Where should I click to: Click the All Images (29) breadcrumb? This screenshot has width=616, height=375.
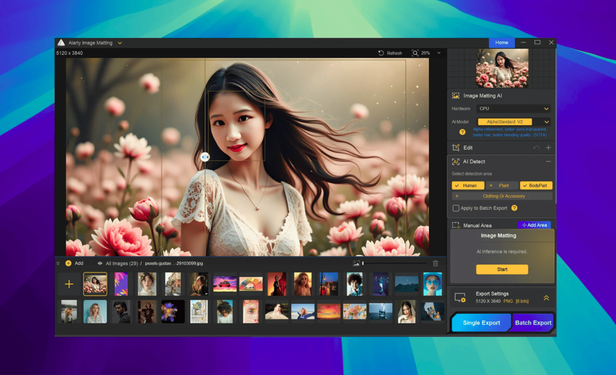click(x=122, y=263)
